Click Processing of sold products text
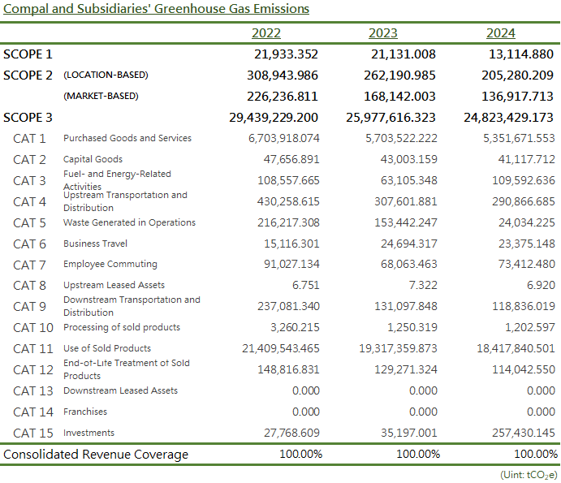The width and height of the screenshot is (561, 483). coord(122,327)
